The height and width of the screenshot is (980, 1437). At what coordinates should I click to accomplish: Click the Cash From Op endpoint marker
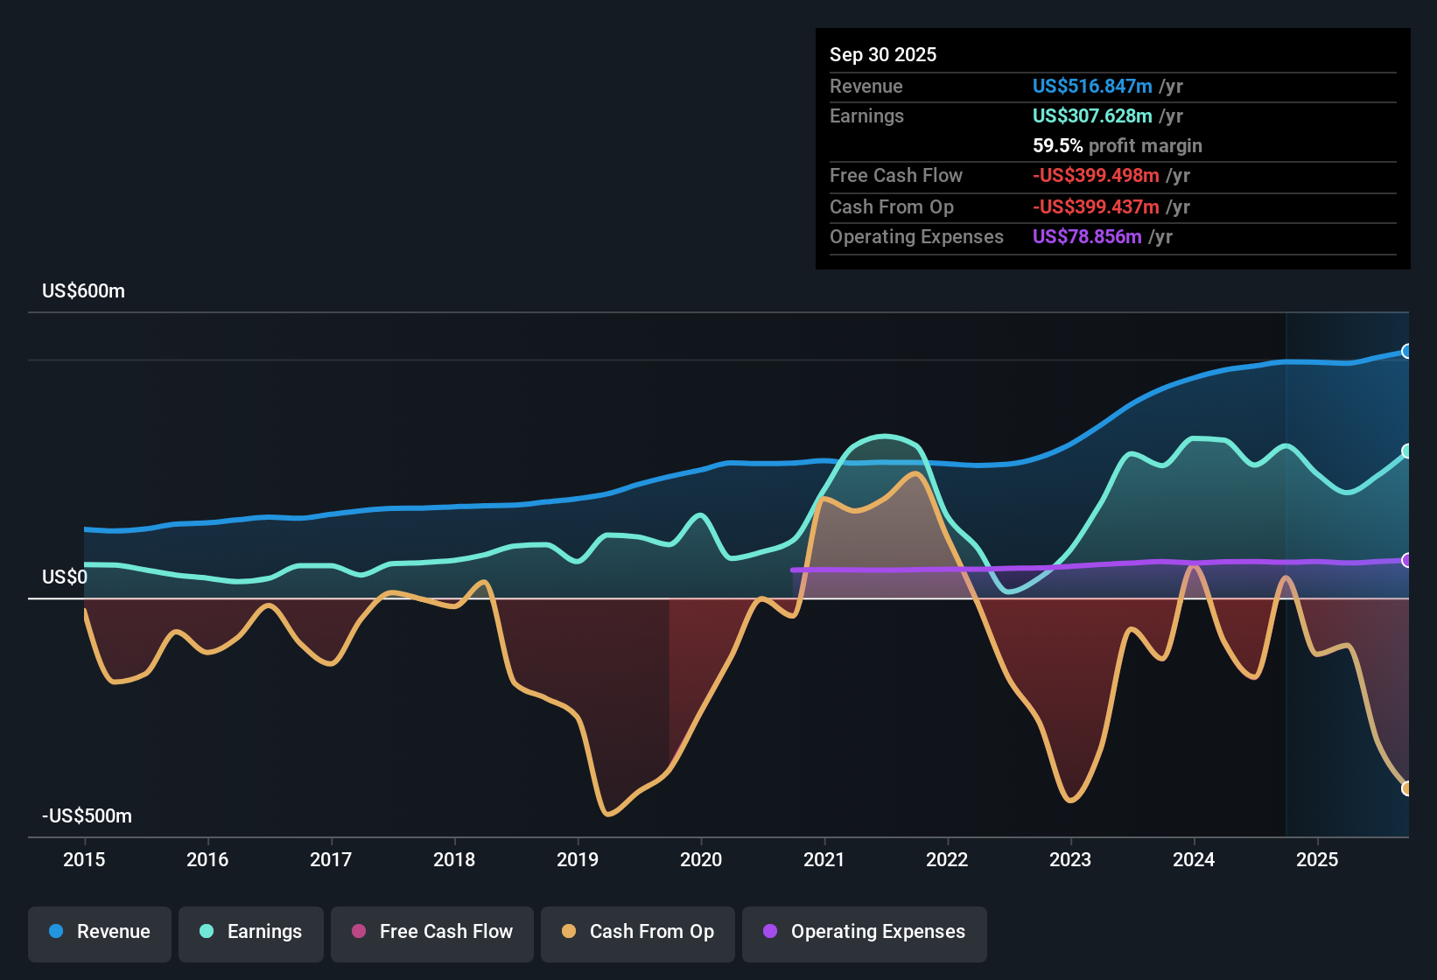tap(1407, 787)
